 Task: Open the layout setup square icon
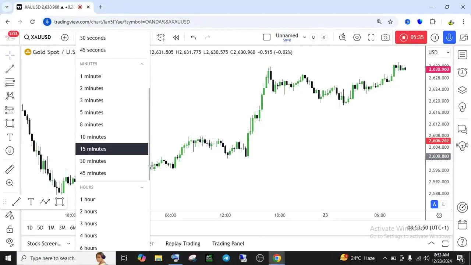[267, 37]
